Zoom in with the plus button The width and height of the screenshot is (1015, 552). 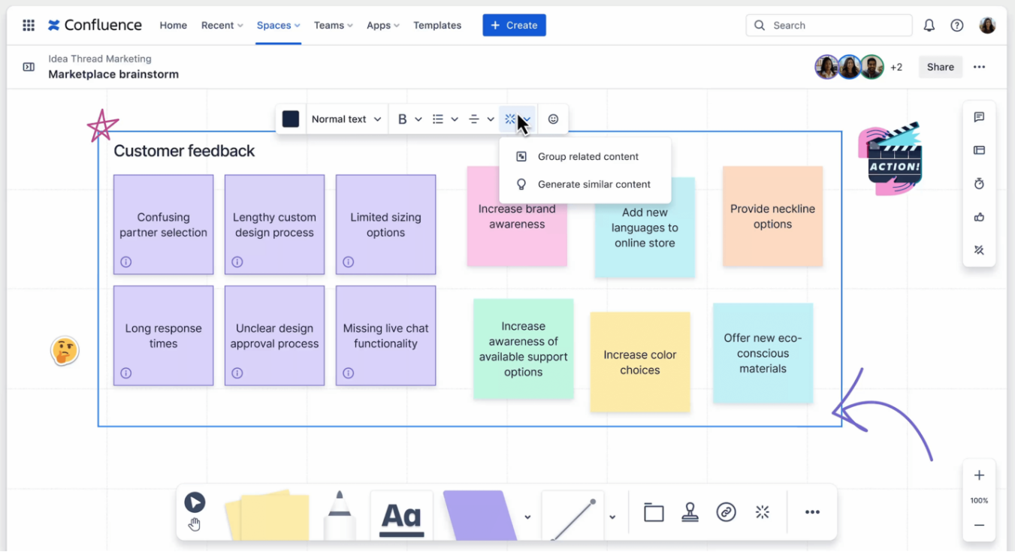pos(979,475)
